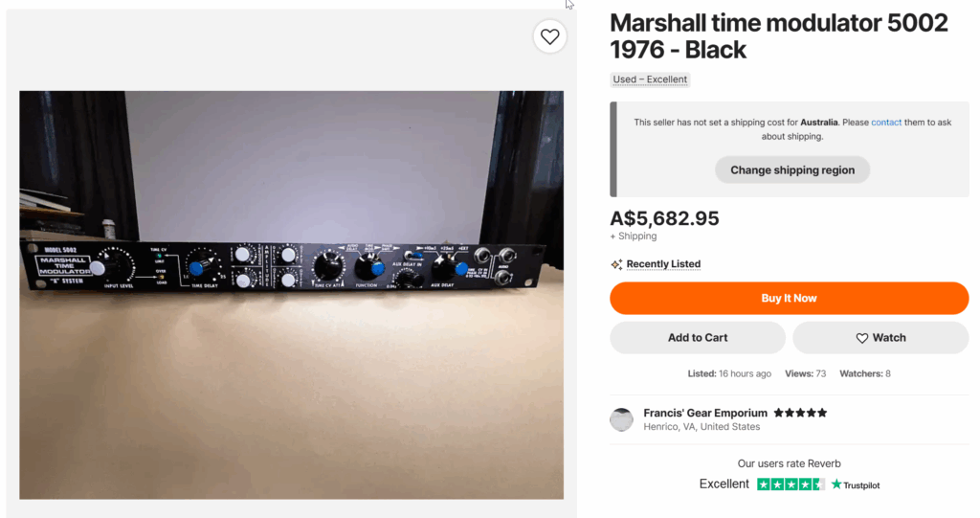This screenshot has height=518, width=980.
Task: Click the seller's five-star rating
Action: pyautogui.click(x=800, y=413)
